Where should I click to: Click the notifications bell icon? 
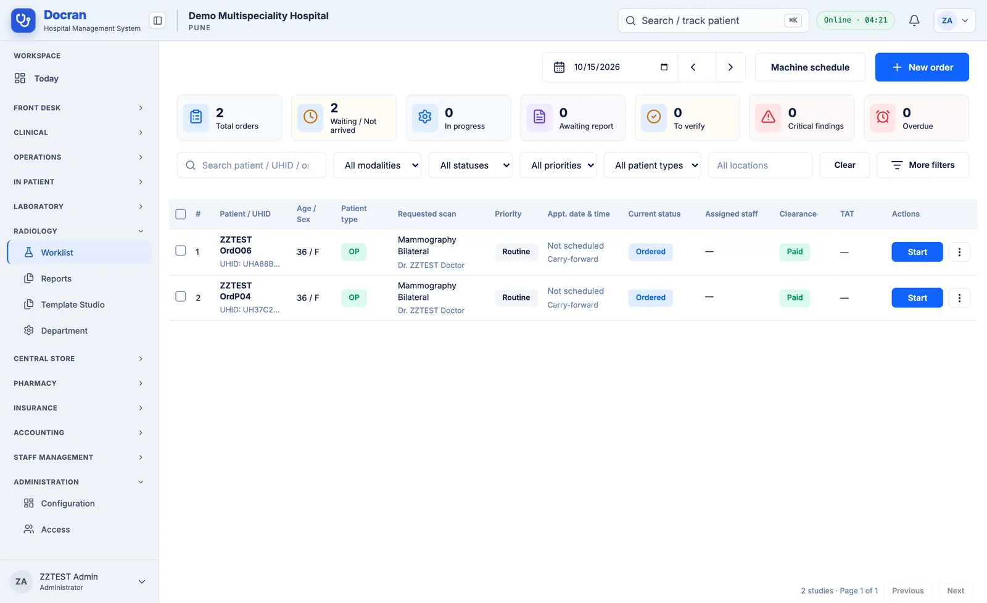(914, 20)
